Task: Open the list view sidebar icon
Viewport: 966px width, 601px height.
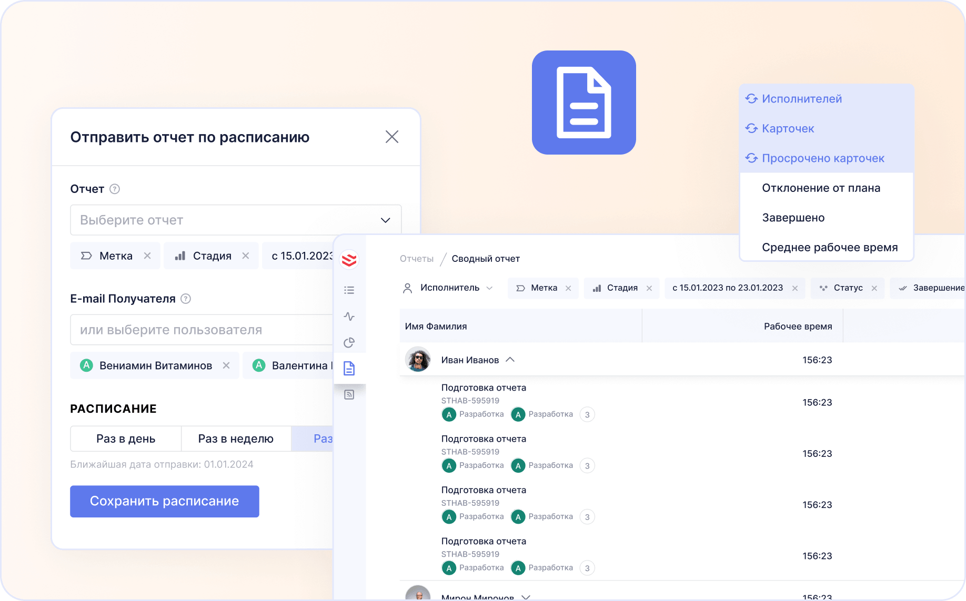Action: pyautogui.click(x=349, y=290)
